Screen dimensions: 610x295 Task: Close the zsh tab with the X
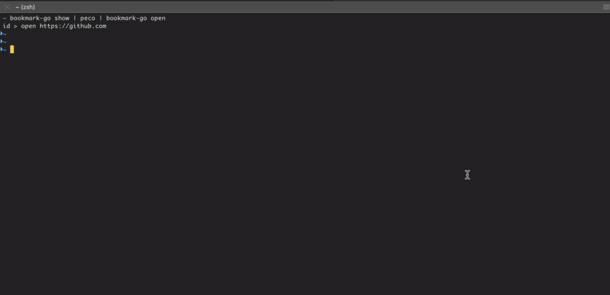7,7
